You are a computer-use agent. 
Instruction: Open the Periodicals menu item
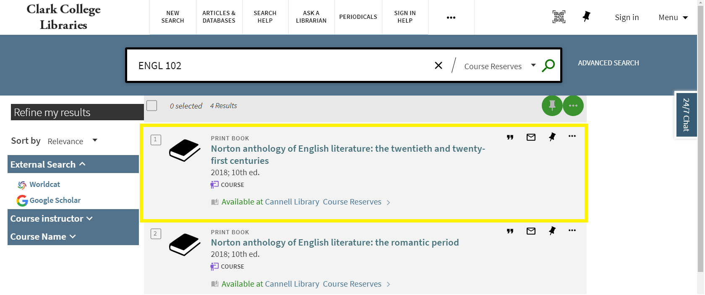358,17
